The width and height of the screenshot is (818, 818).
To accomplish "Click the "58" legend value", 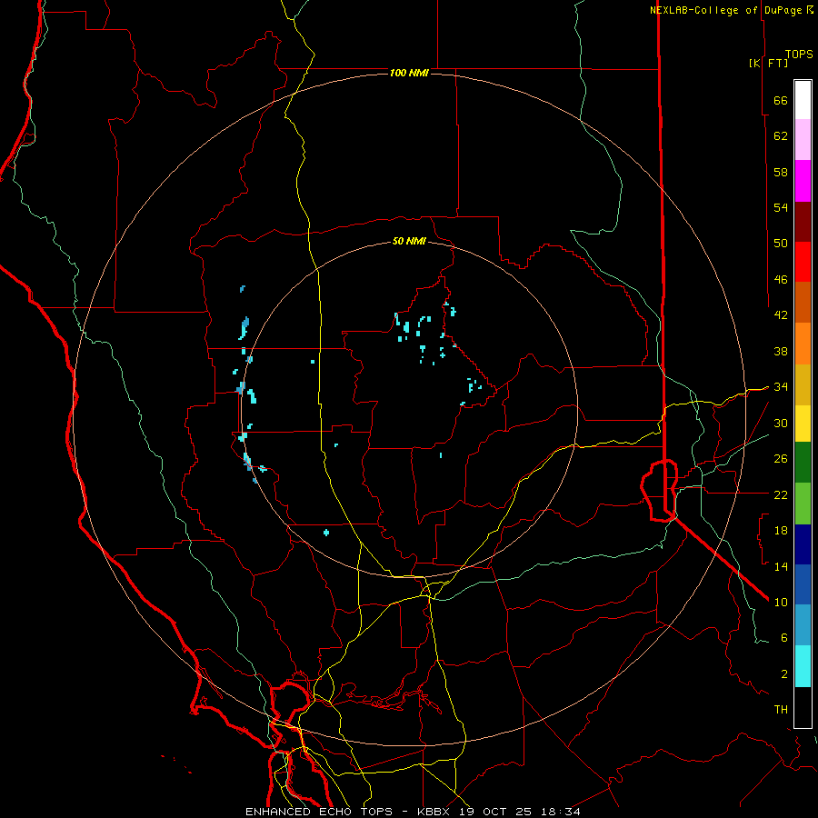I will [x=781, y=172].
